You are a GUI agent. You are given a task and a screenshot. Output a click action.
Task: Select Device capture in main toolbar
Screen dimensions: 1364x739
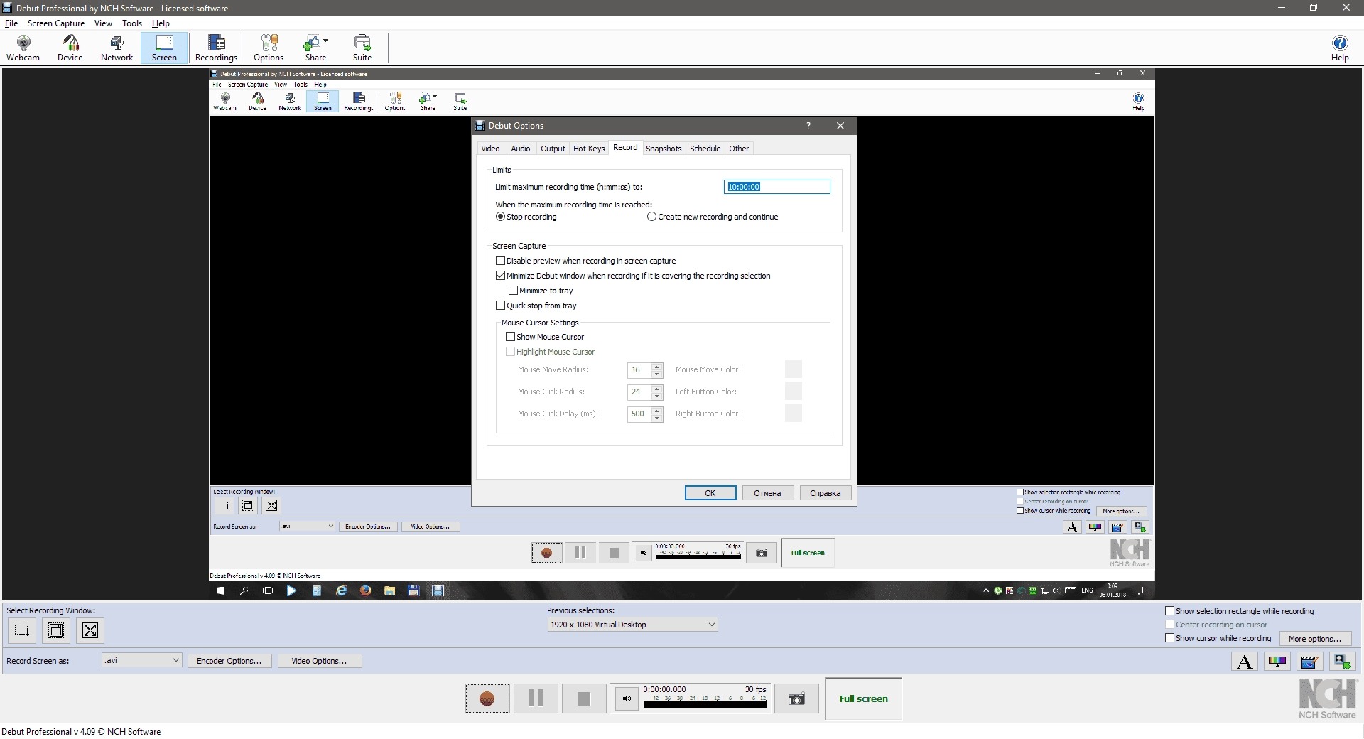tap(70, 48)
